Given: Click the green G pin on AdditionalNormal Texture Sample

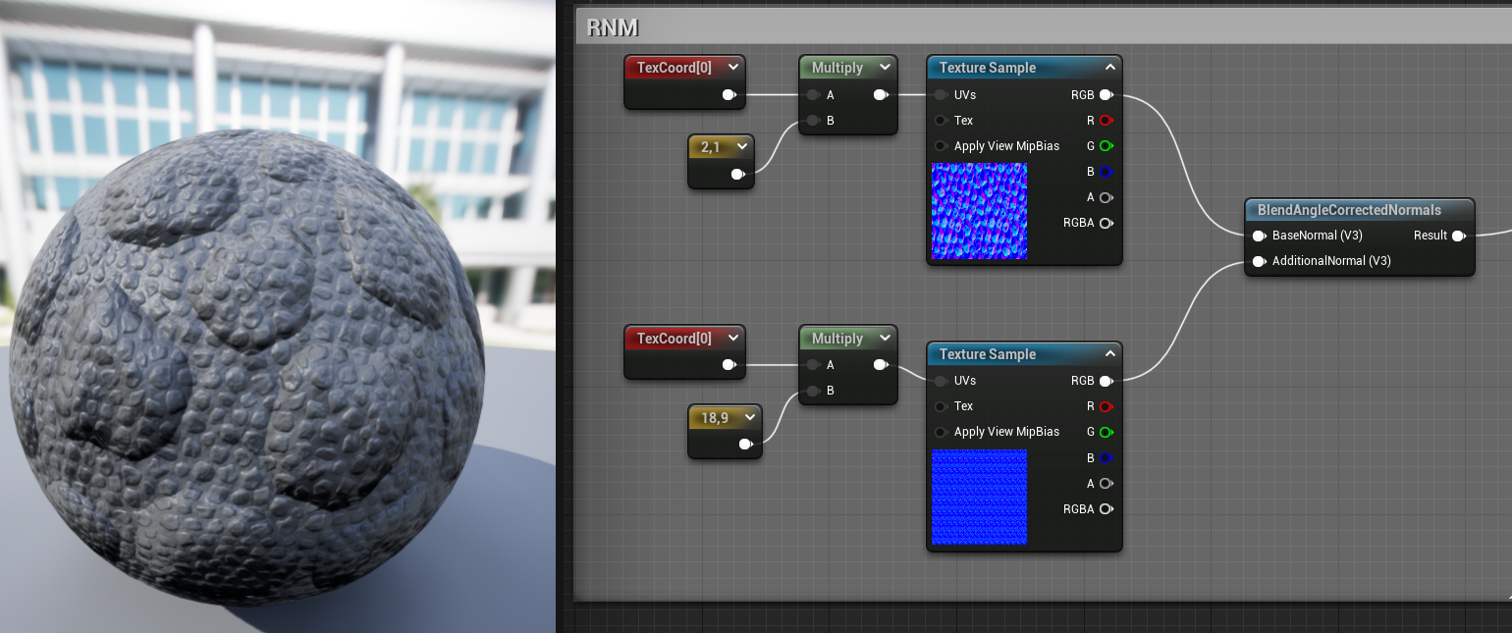Looking at the screenshot, I should 1106,432.
